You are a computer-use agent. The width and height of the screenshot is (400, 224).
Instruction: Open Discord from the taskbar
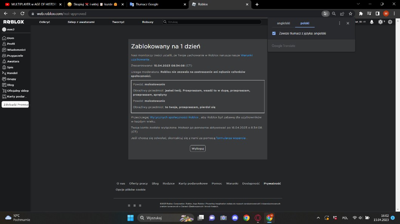pos(235,218)
